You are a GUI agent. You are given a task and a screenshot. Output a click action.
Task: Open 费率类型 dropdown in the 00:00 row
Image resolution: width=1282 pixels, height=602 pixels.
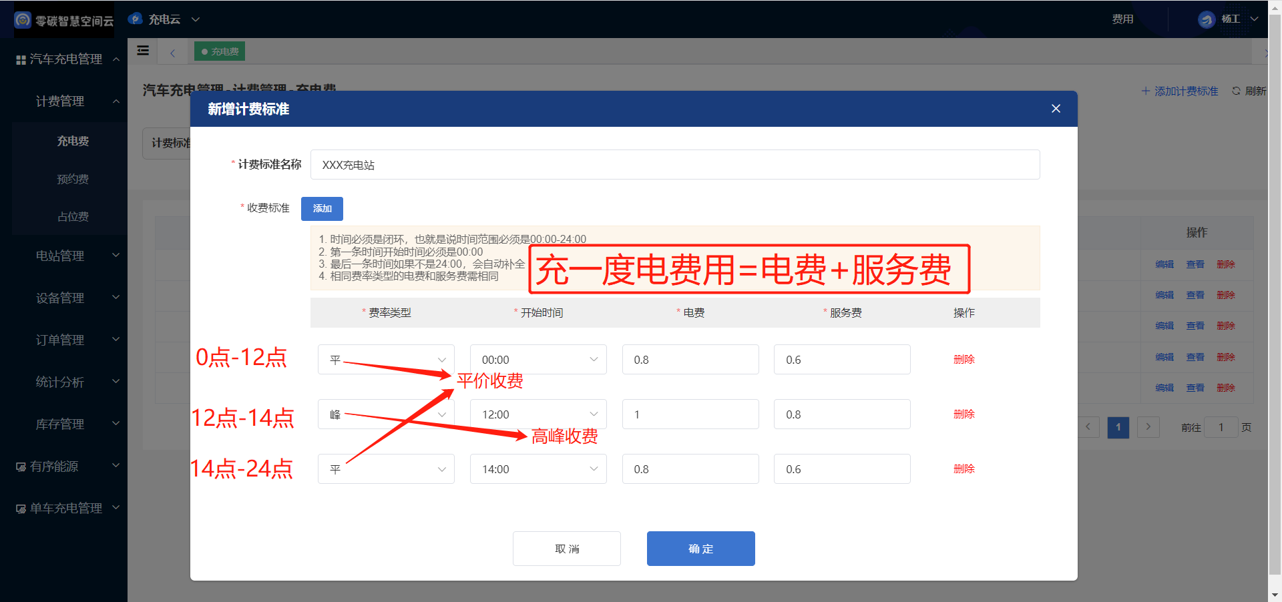[x=386, y=359]
